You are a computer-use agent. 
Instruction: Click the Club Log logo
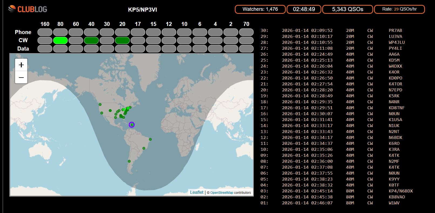coord(28,9)
